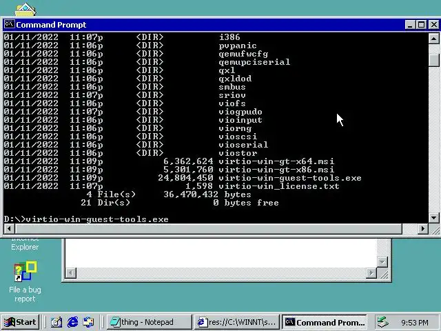Click the qemufwcfg directory entry
The width and height of the screenshot is (441, 331).
point(243,54)
